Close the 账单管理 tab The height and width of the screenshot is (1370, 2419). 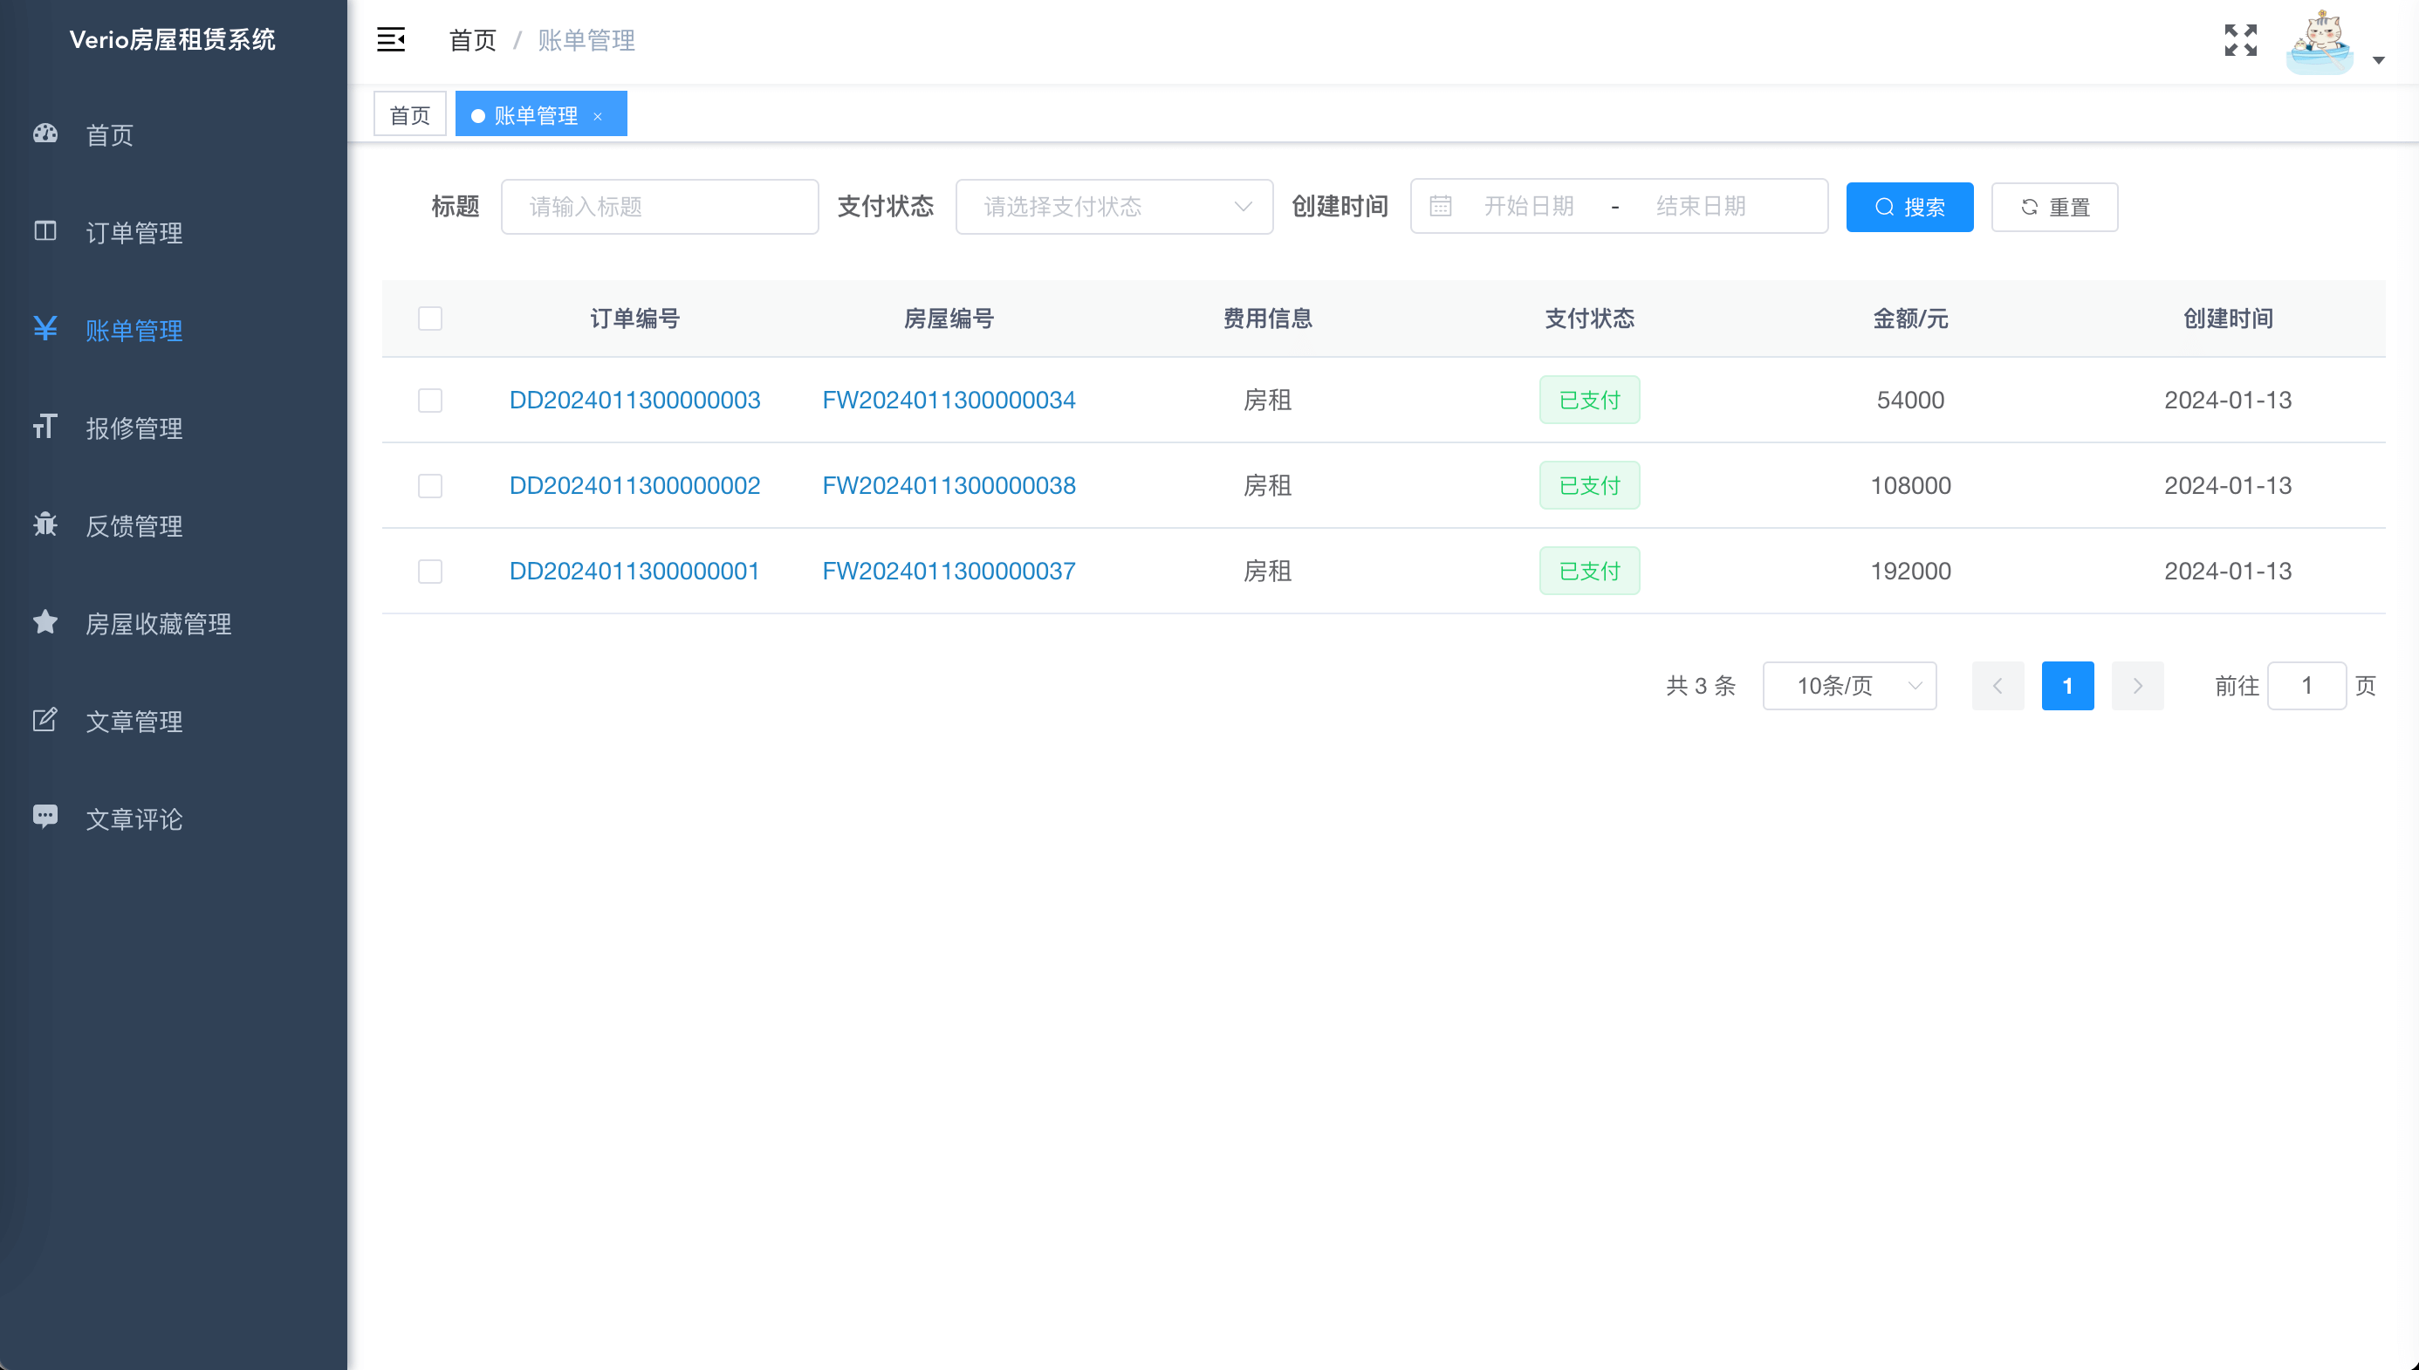598,116
